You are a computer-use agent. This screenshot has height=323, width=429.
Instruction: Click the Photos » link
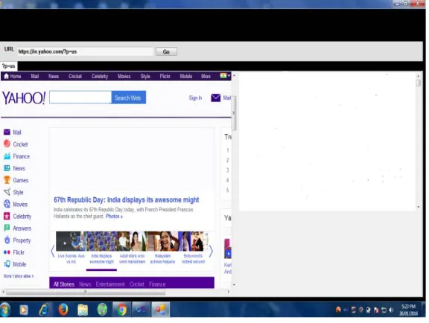pyautogui.click(x=114, y=217)
